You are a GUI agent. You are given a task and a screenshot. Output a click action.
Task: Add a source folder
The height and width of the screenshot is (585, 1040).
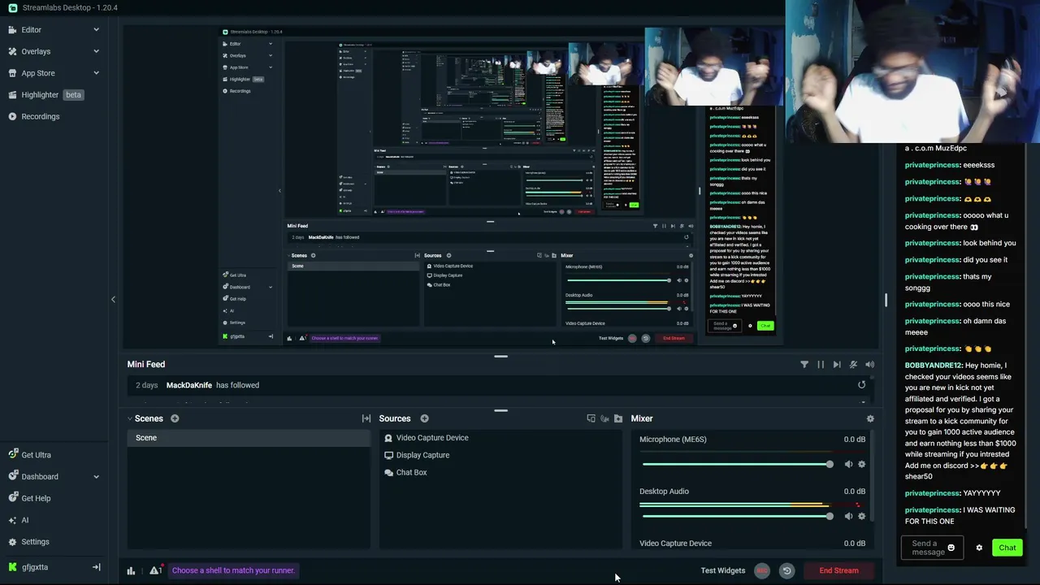pyautogui.click(x=618, y=418)
